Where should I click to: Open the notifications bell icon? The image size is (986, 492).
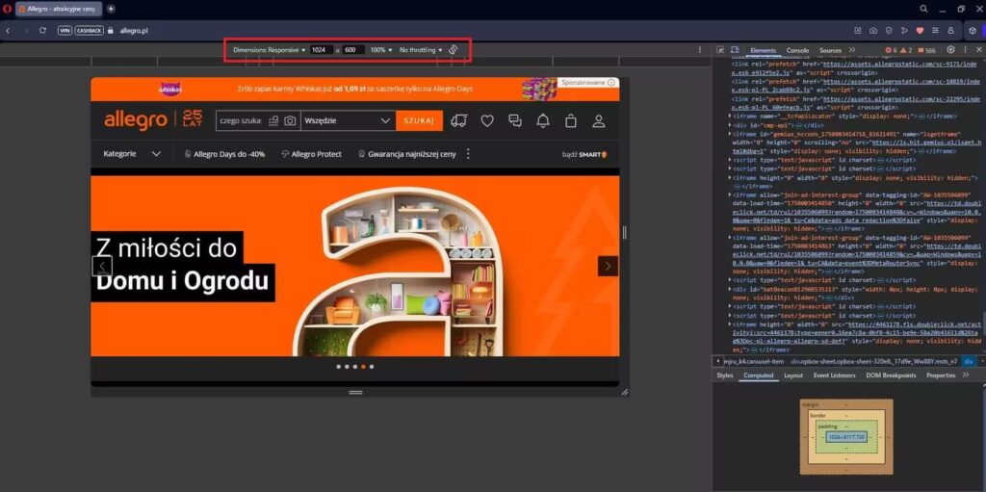543,120
